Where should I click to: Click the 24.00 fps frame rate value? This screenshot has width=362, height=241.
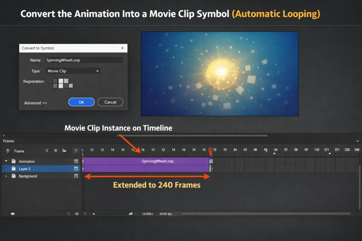click(x=165, y=214)
